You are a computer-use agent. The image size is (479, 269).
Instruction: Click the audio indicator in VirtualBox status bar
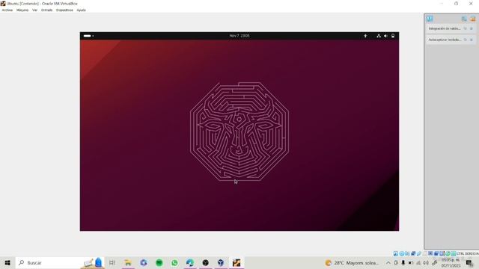coord(407,254)
